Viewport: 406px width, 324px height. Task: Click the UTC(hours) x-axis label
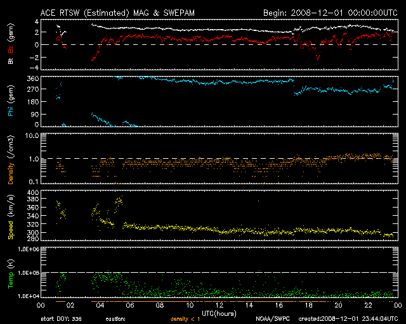(218, 313)
